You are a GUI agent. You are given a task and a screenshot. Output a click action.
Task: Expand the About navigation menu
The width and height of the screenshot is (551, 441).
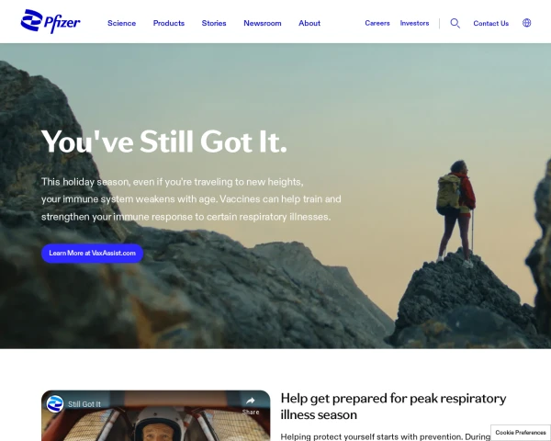click(x=309, y=23)
